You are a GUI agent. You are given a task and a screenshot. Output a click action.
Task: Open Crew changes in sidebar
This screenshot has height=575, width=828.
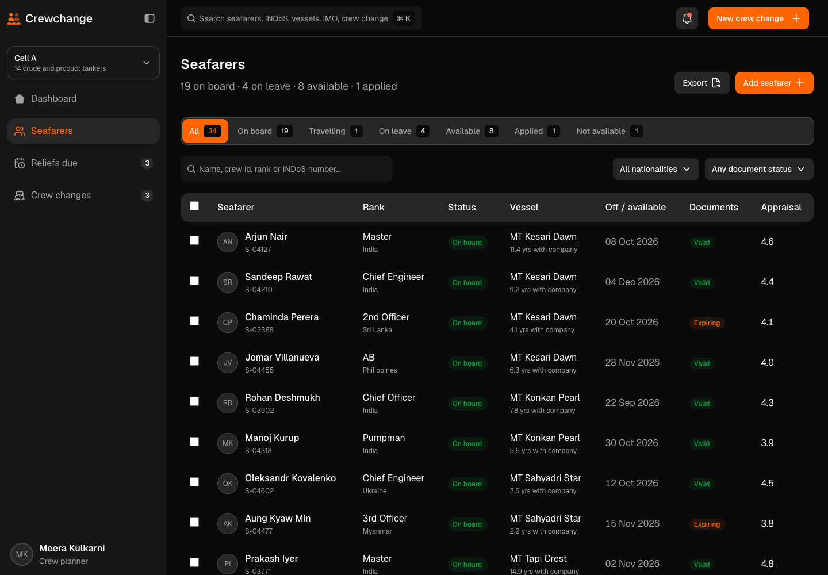(x=83, y=195)
